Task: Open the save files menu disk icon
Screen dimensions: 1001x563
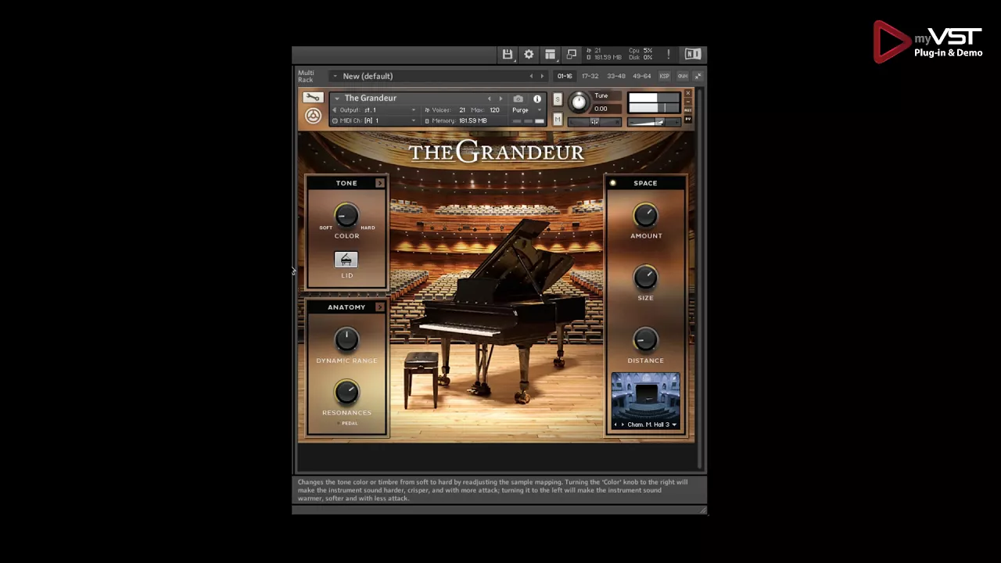Action: point(508,54)
